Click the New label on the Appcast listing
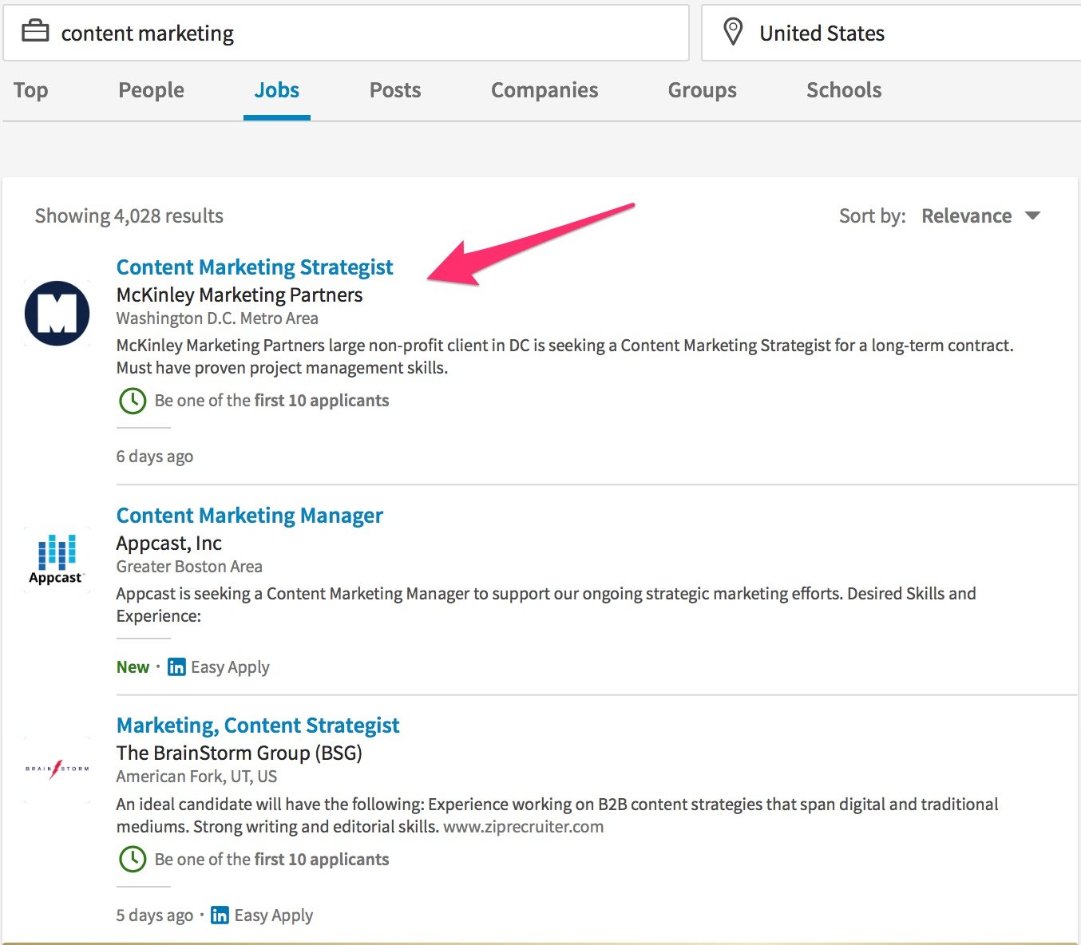 tap(133, 667)
